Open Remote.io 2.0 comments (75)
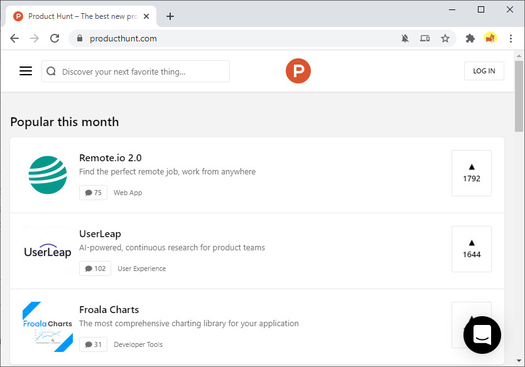525x367 pixels. coord(93,193)
